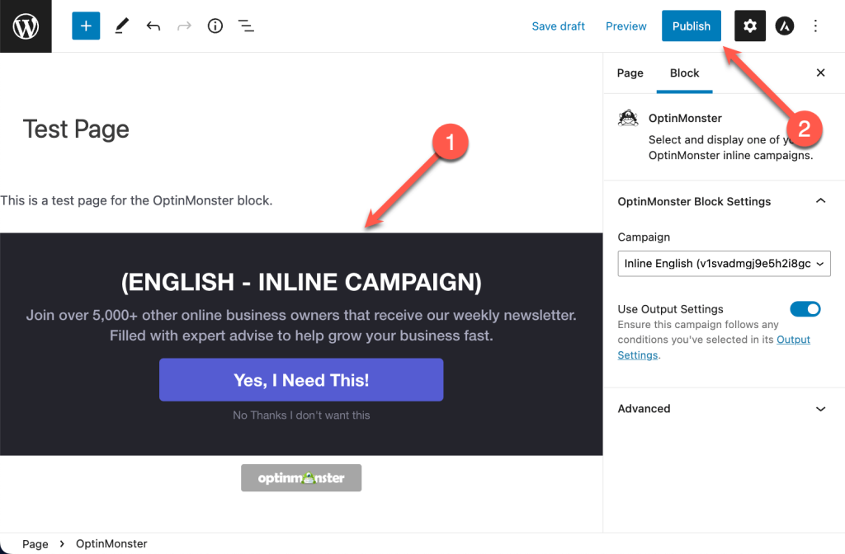Image resolution: width=845 pixels, height=554 pixels.
Task: Click the WordPress logo icon
Action: (26, 26)
